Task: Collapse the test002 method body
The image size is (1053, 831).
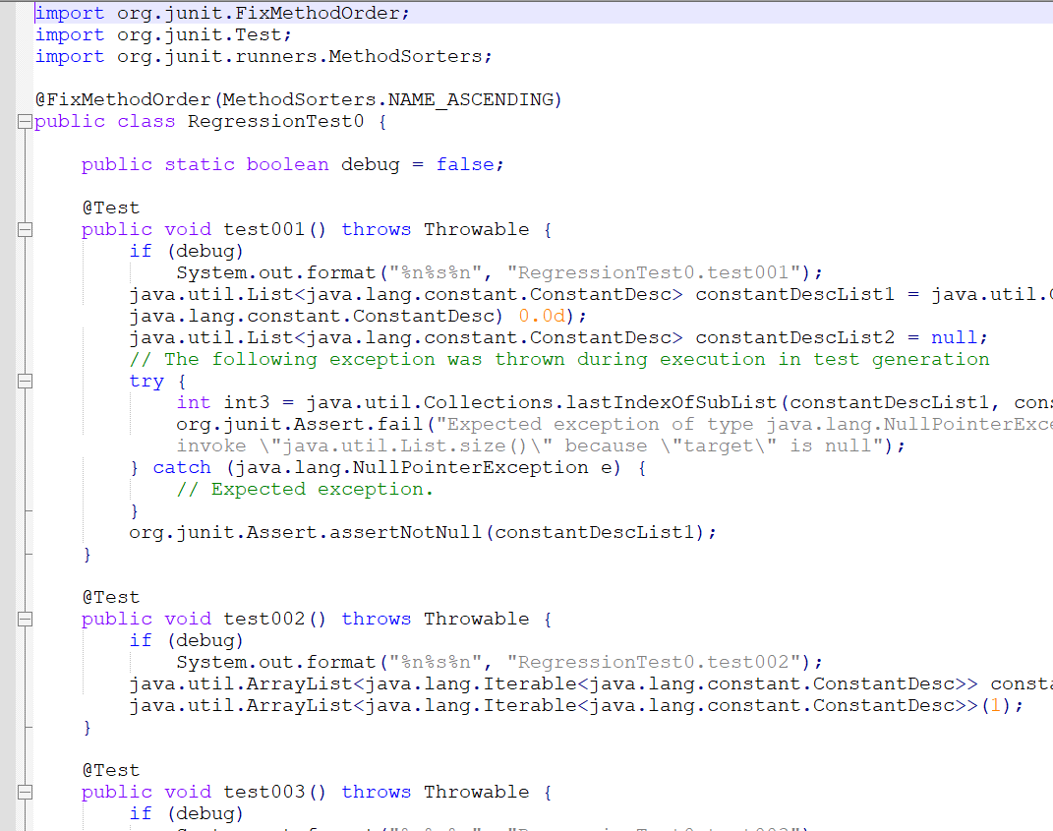Action: click(x=25, y=619)
